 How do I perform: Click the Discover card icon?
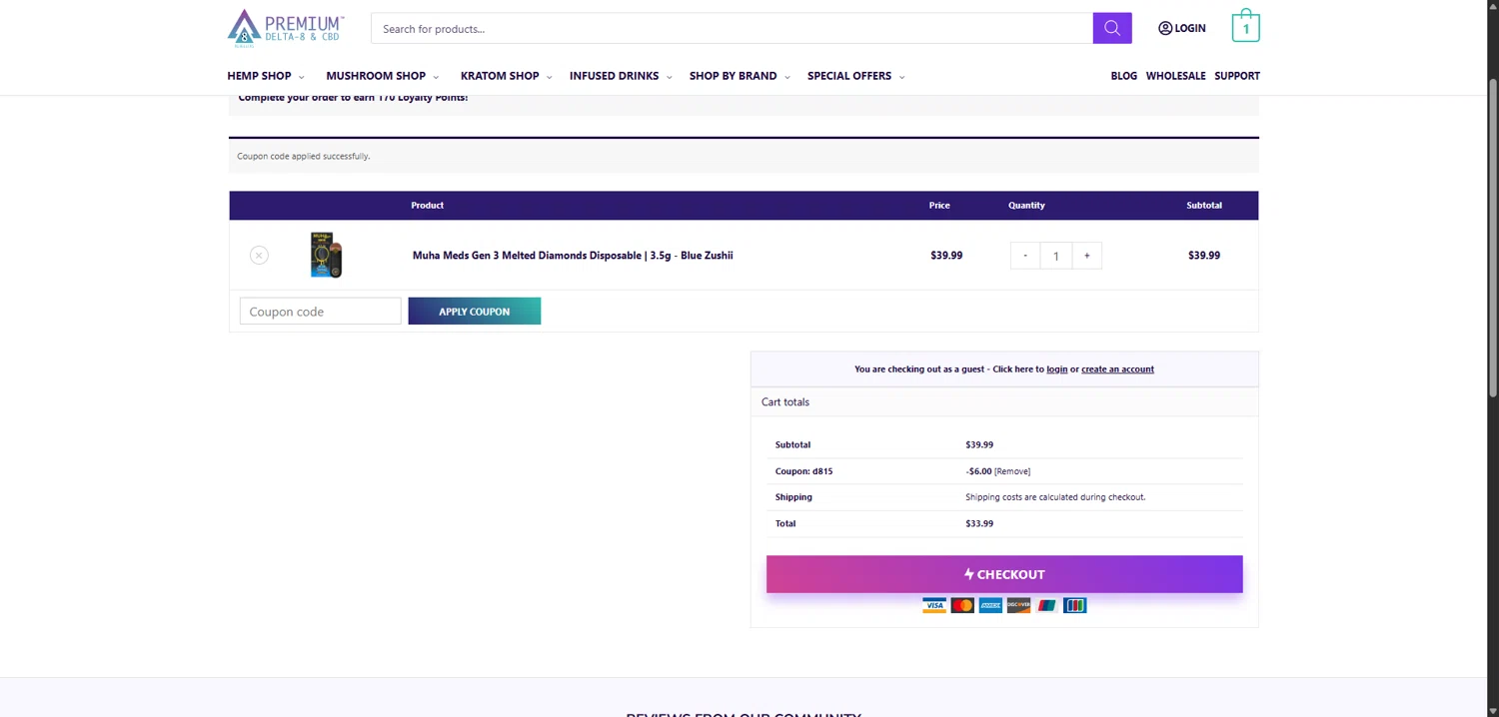1018,605
